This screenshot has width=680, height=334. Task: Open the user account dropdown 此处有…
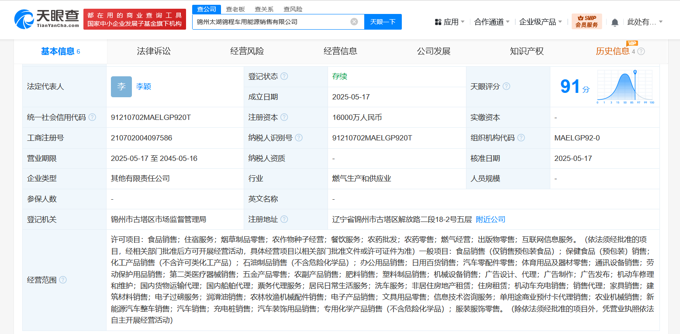tap(645, 22)
